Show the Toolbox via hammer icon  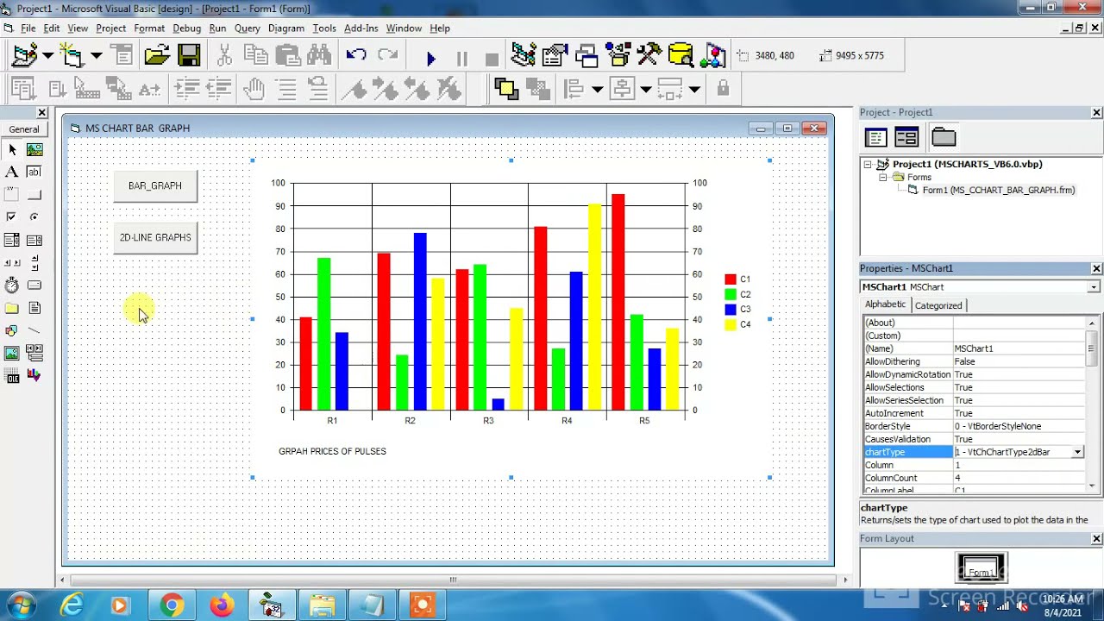point(649,55)
